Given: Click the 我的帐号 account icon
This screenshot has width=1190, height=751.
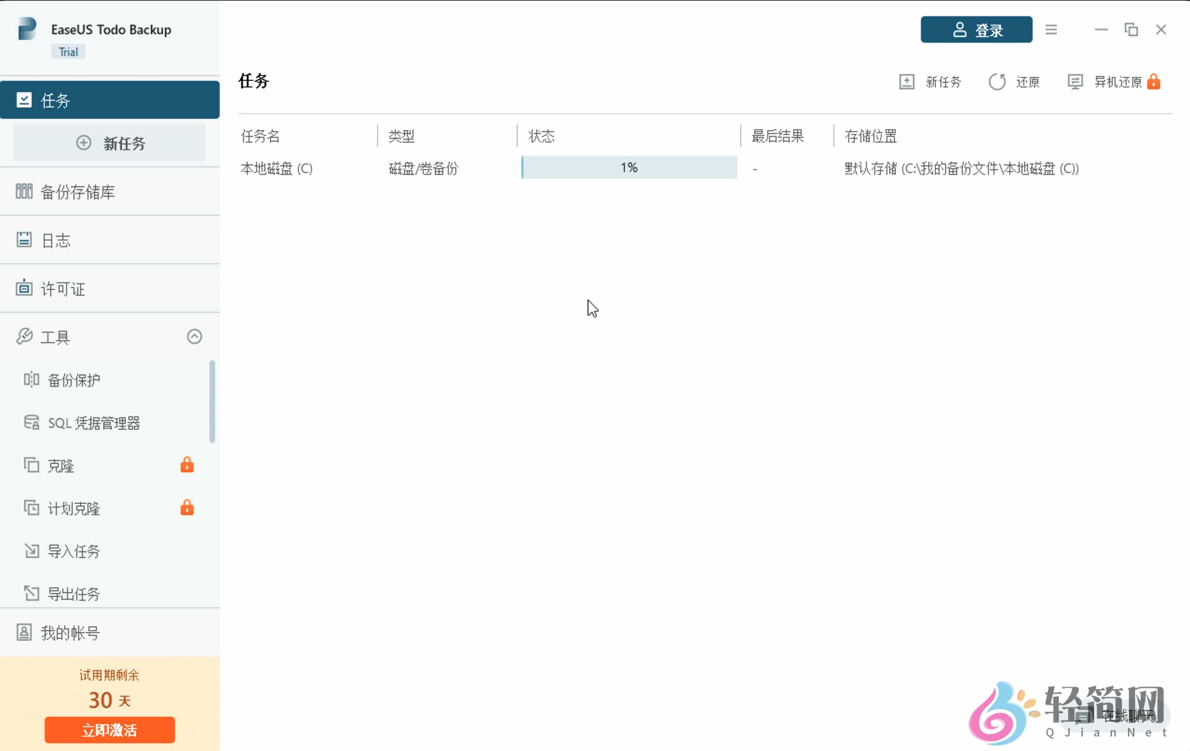Looking at the screenshot, I should (24, 632).
